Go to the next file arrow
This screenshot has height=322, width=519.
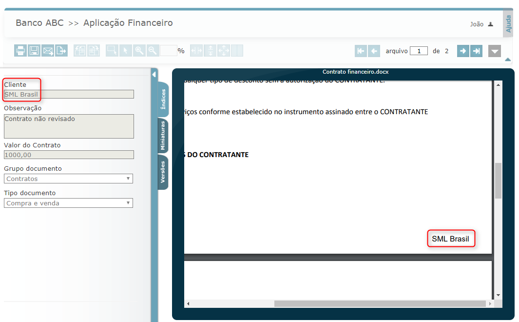click(463, 51)
